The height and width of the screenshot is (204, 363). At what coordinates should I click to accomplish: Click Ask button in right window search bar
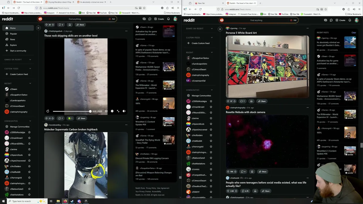click(293, 20)
